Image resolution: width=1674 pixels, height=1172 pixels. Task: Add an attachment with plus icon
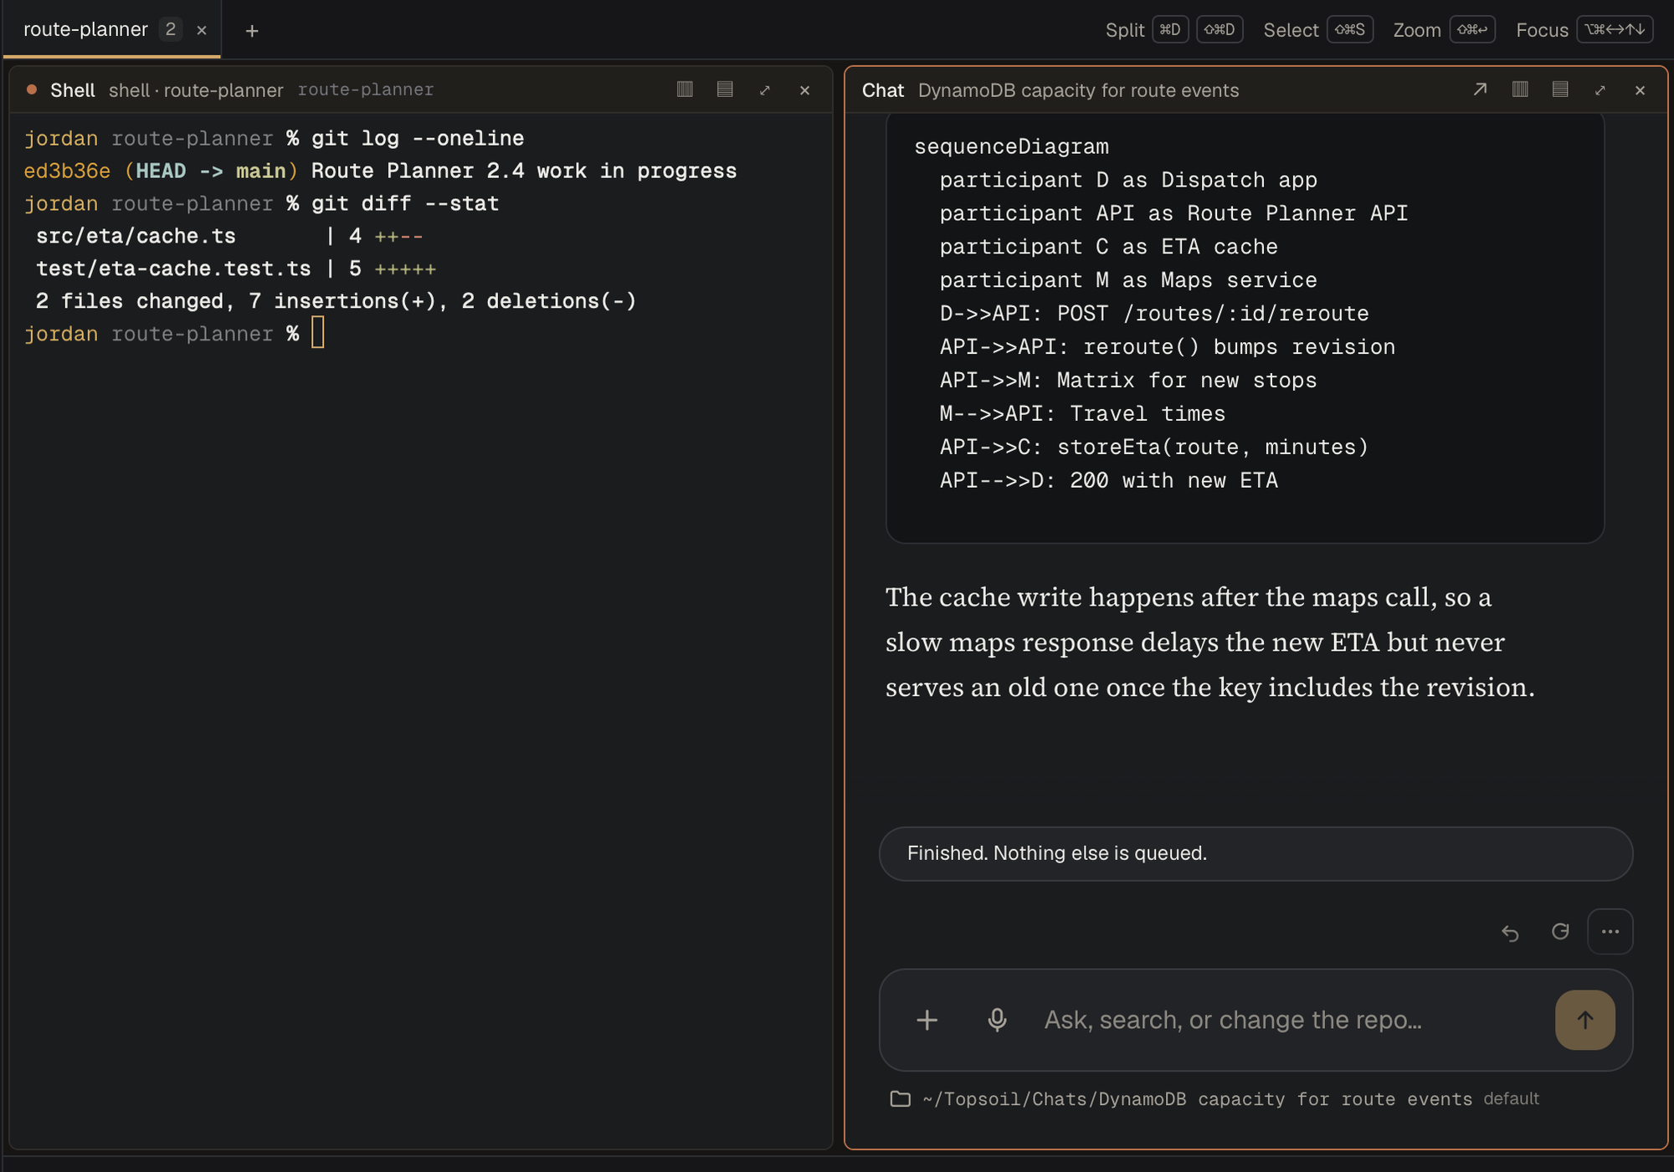click(x=927, y=1020)
